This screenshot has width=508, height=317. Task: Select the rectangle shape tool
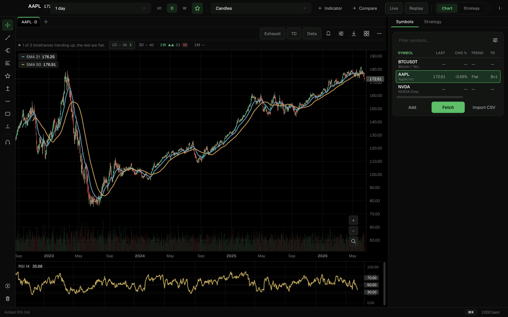point(8,114)
